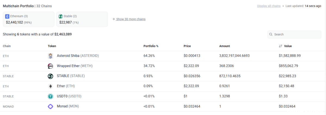Click the STABLE token logo icon
The image size is (326, 115).
pyautogui.click(x=50, y=76)
